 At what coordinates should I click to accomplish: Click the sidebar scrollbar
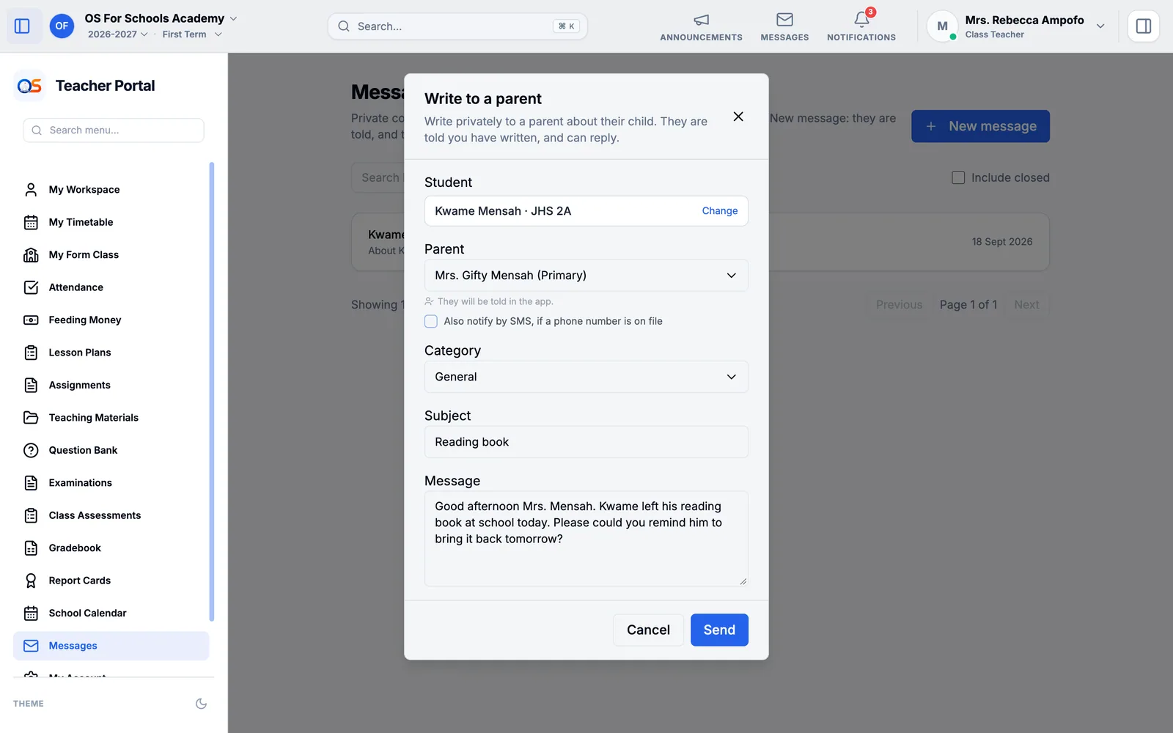coord(212,391)
